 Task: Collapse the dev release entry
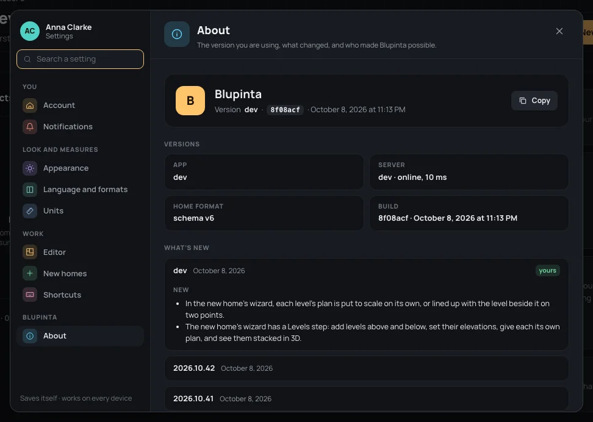pyautogui.click(x=367, y=271)
